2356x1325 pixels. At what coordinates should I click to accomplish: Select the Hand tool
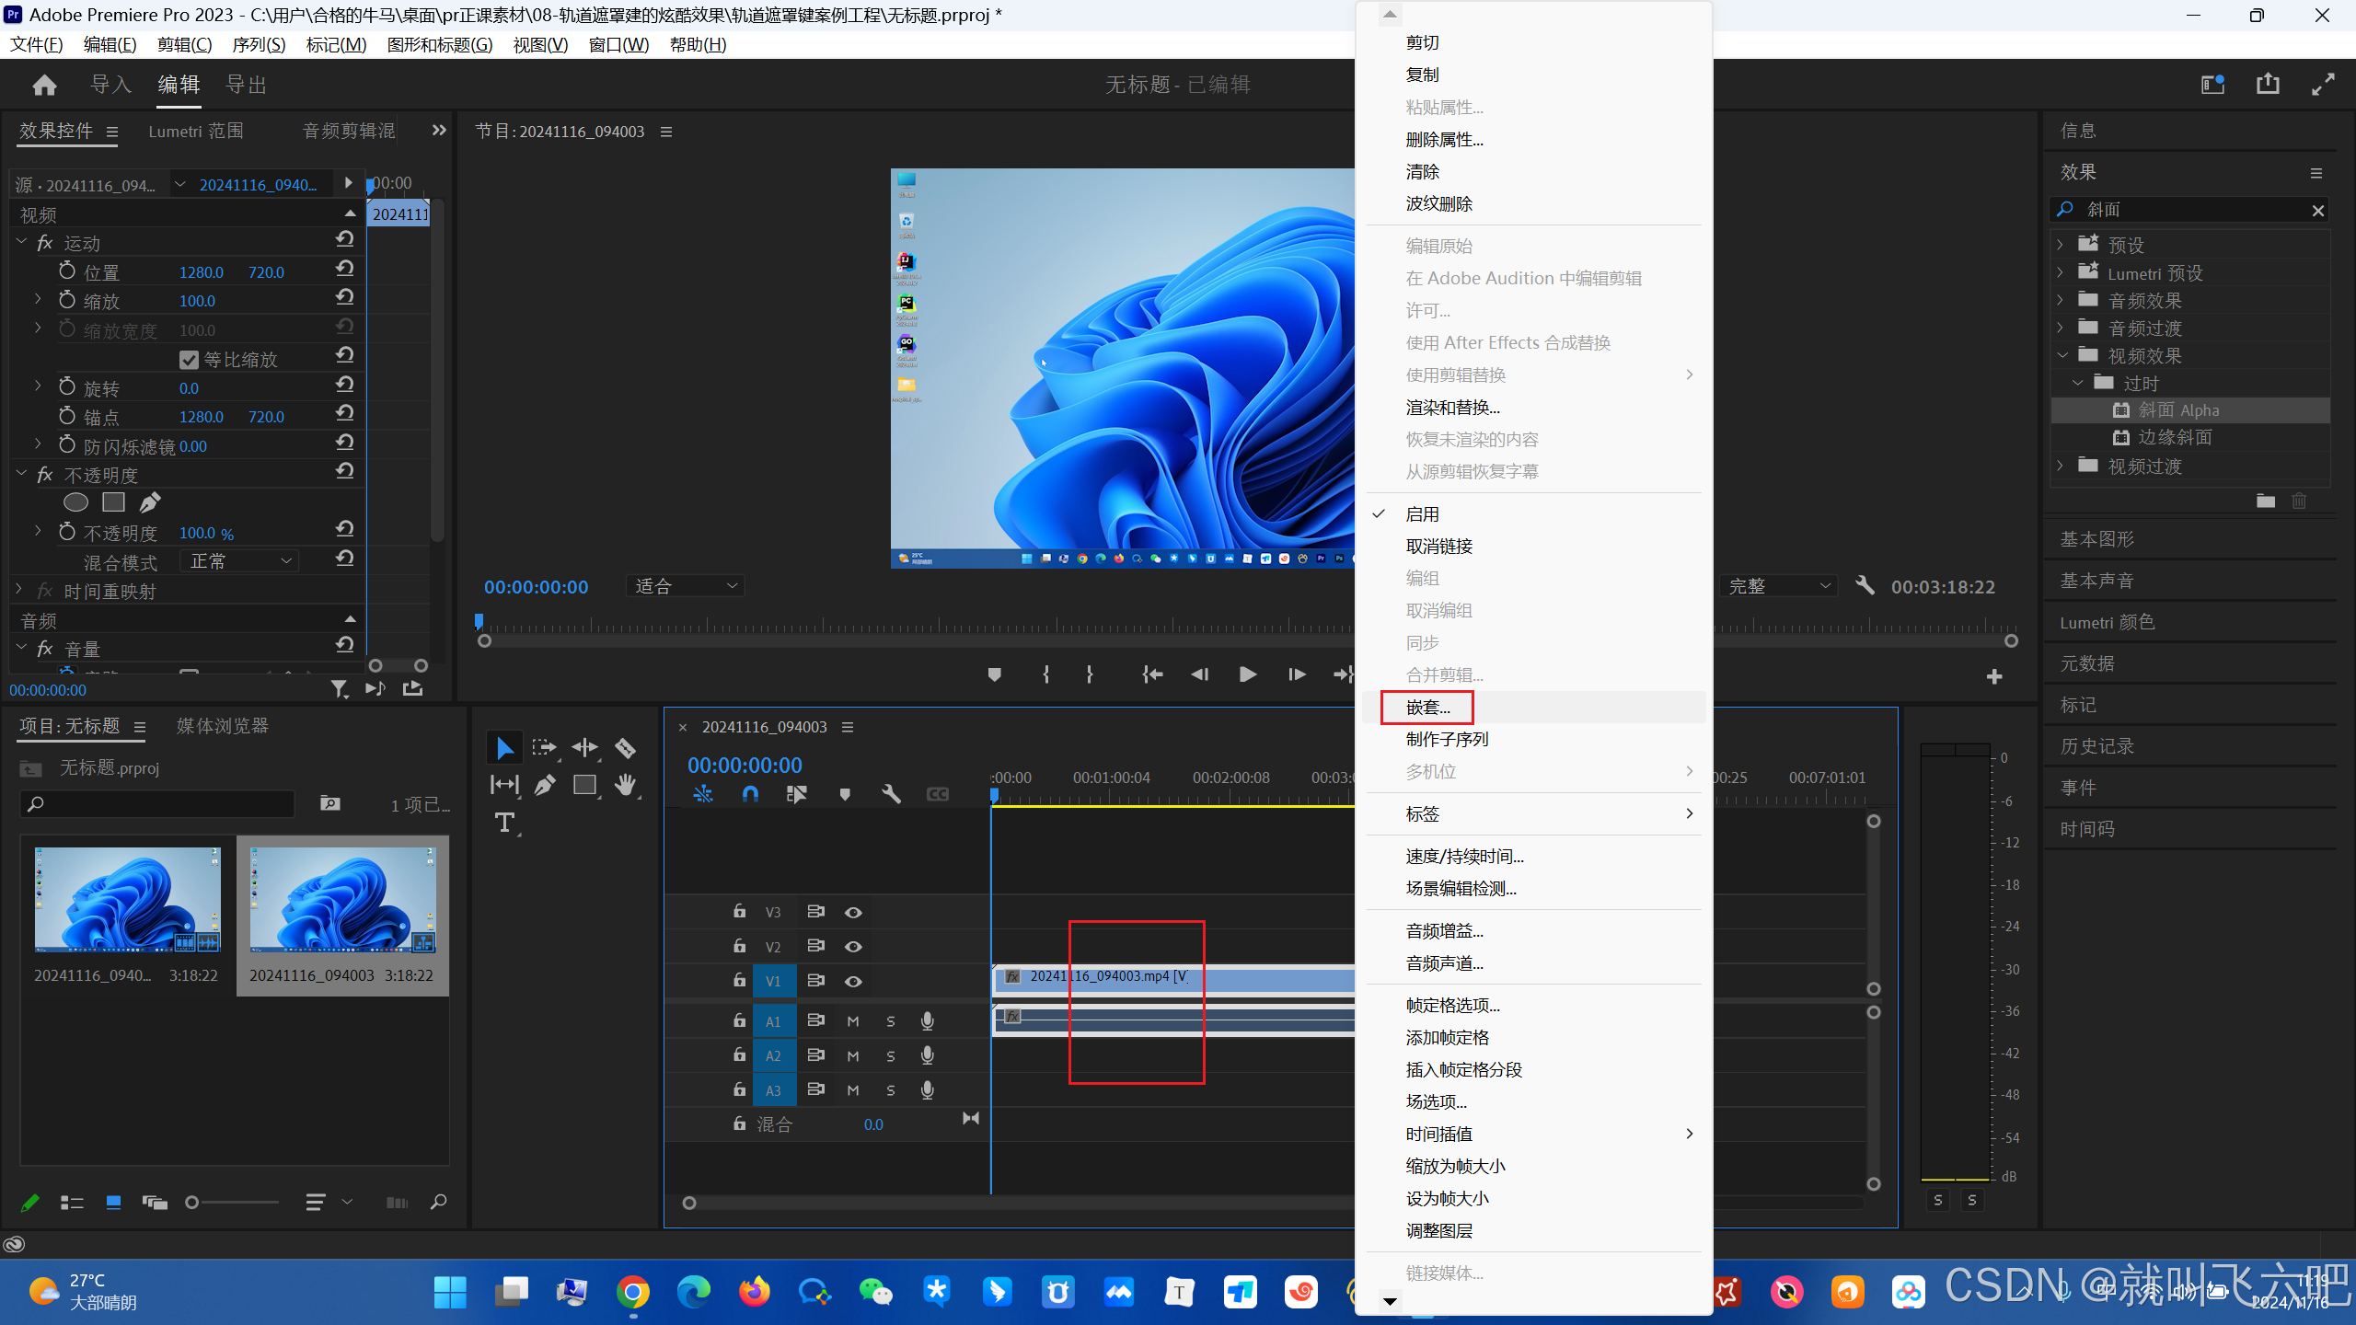pos(626,785)
